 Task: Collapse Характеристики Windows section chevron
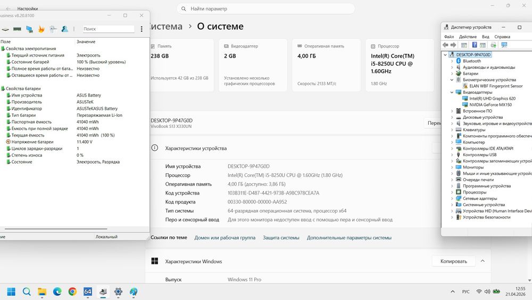pyautogui.click(x=483, y=261)
